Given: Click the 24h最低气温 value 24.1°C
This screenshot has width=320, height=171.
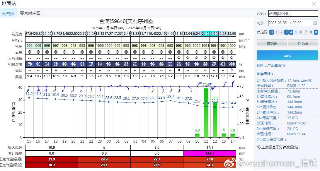Looking at the screenshot, I should coord(292,129).
